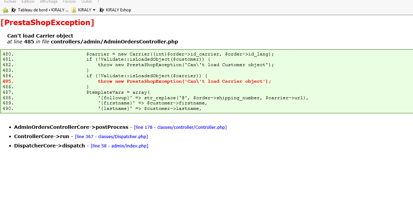The image size is (413, 217).
Task: Open the Outils menu
Action: [86, 2]
